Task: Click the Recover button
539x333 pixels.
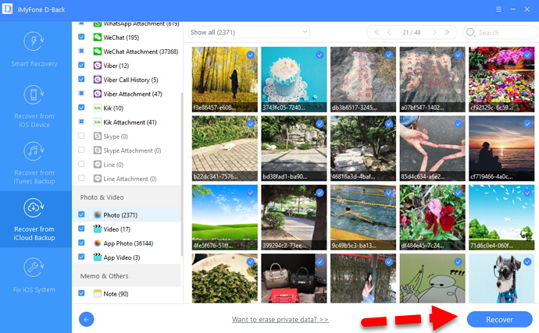Action: click(x=498, y=319)
